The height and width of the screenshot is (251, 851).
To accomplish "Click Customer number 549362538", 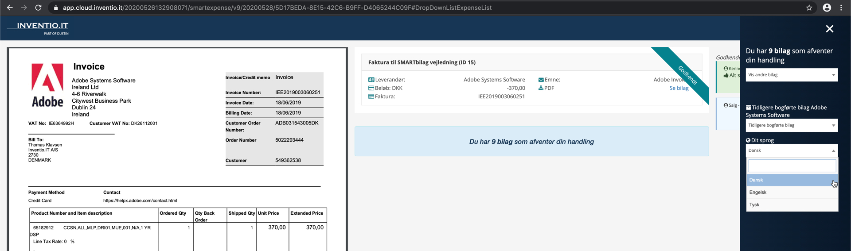I will [x=288, y=160].
